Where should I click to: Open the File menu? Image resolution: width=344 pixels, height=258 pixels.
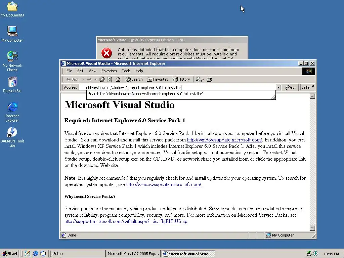[69, 71]
